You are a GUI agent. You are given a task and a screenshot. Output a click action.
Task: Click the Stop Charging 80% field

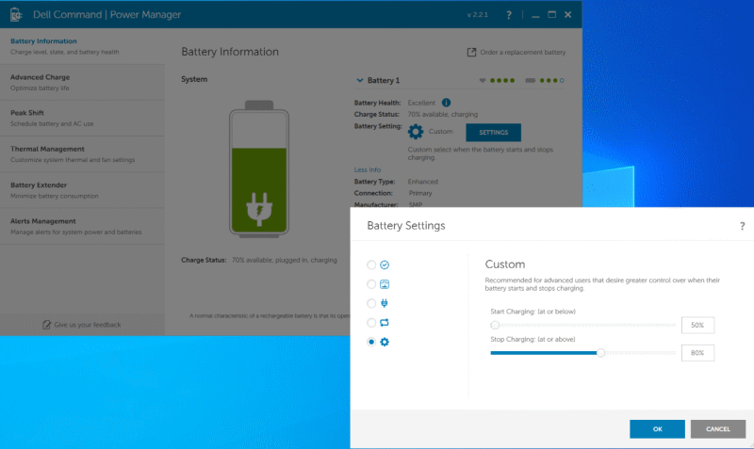point(697,353)
